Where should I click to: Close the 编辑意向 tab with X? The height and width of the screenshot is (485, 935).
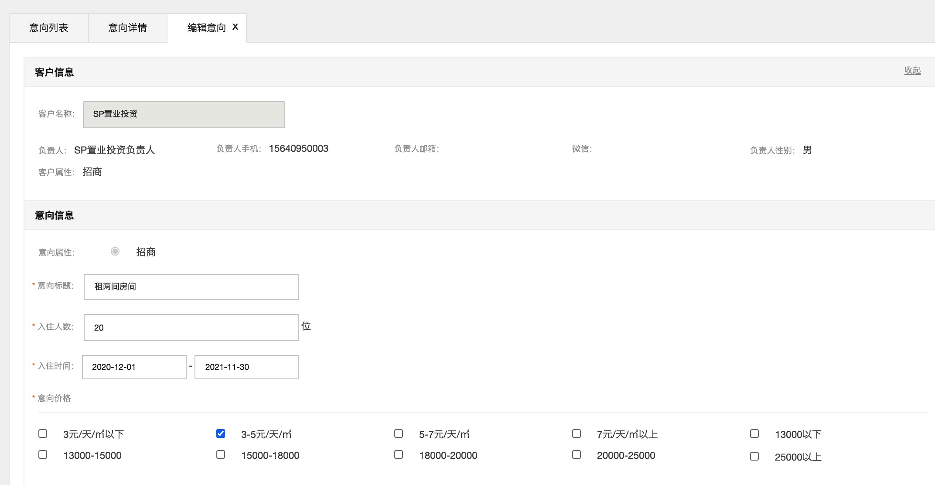pos(235,27)
